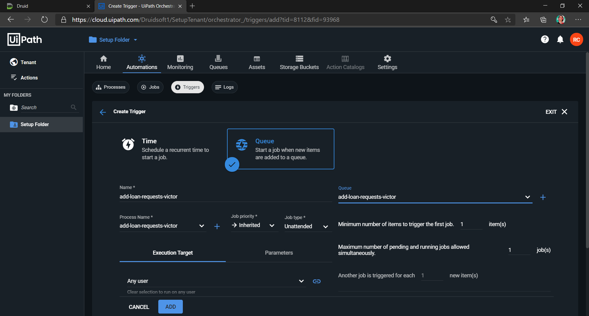
Task: Open the Parameters tab
Action: tap(279, 253)
